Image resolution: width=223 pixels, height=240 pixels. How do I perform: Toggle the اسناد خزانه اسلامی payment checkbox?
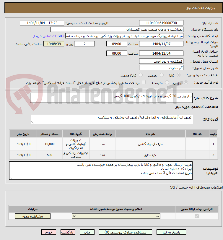pyautogui.click(x=144, y=82)
